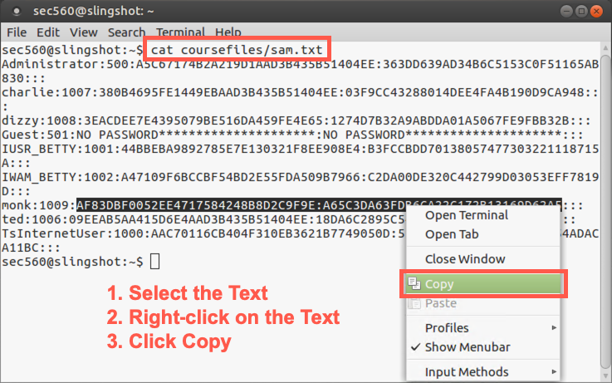Click the cursor at bottom prompt
Image resolution: width=612 pixels, height=383 pixels.
click(154, 262)
